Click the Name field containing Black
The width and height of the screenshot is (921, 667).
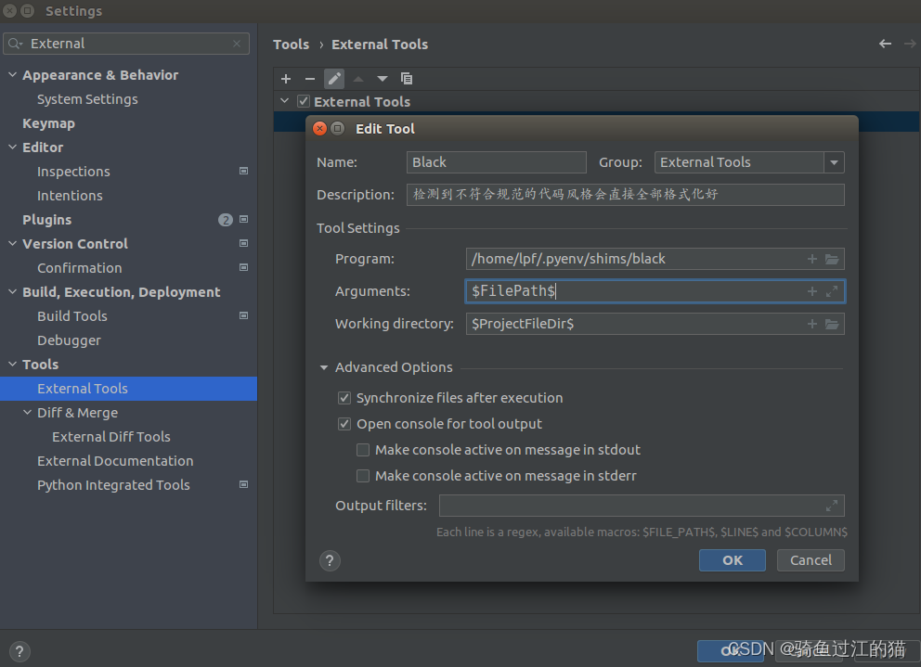click(497, 162)
